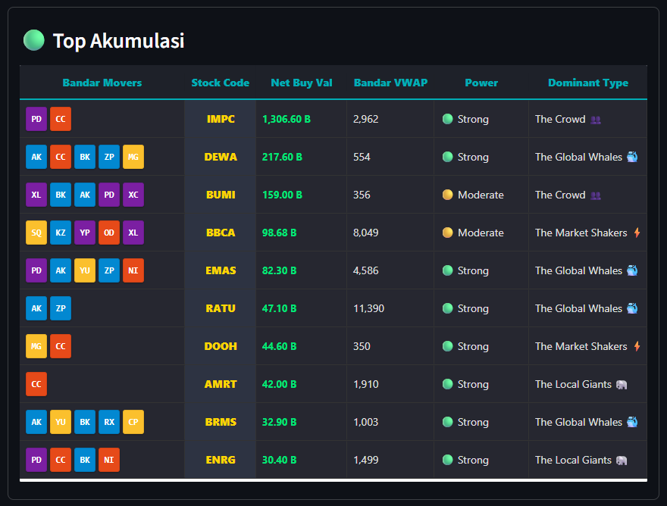Open the BUMI stock code
667x506 pixels.
(x=221, y=195)
